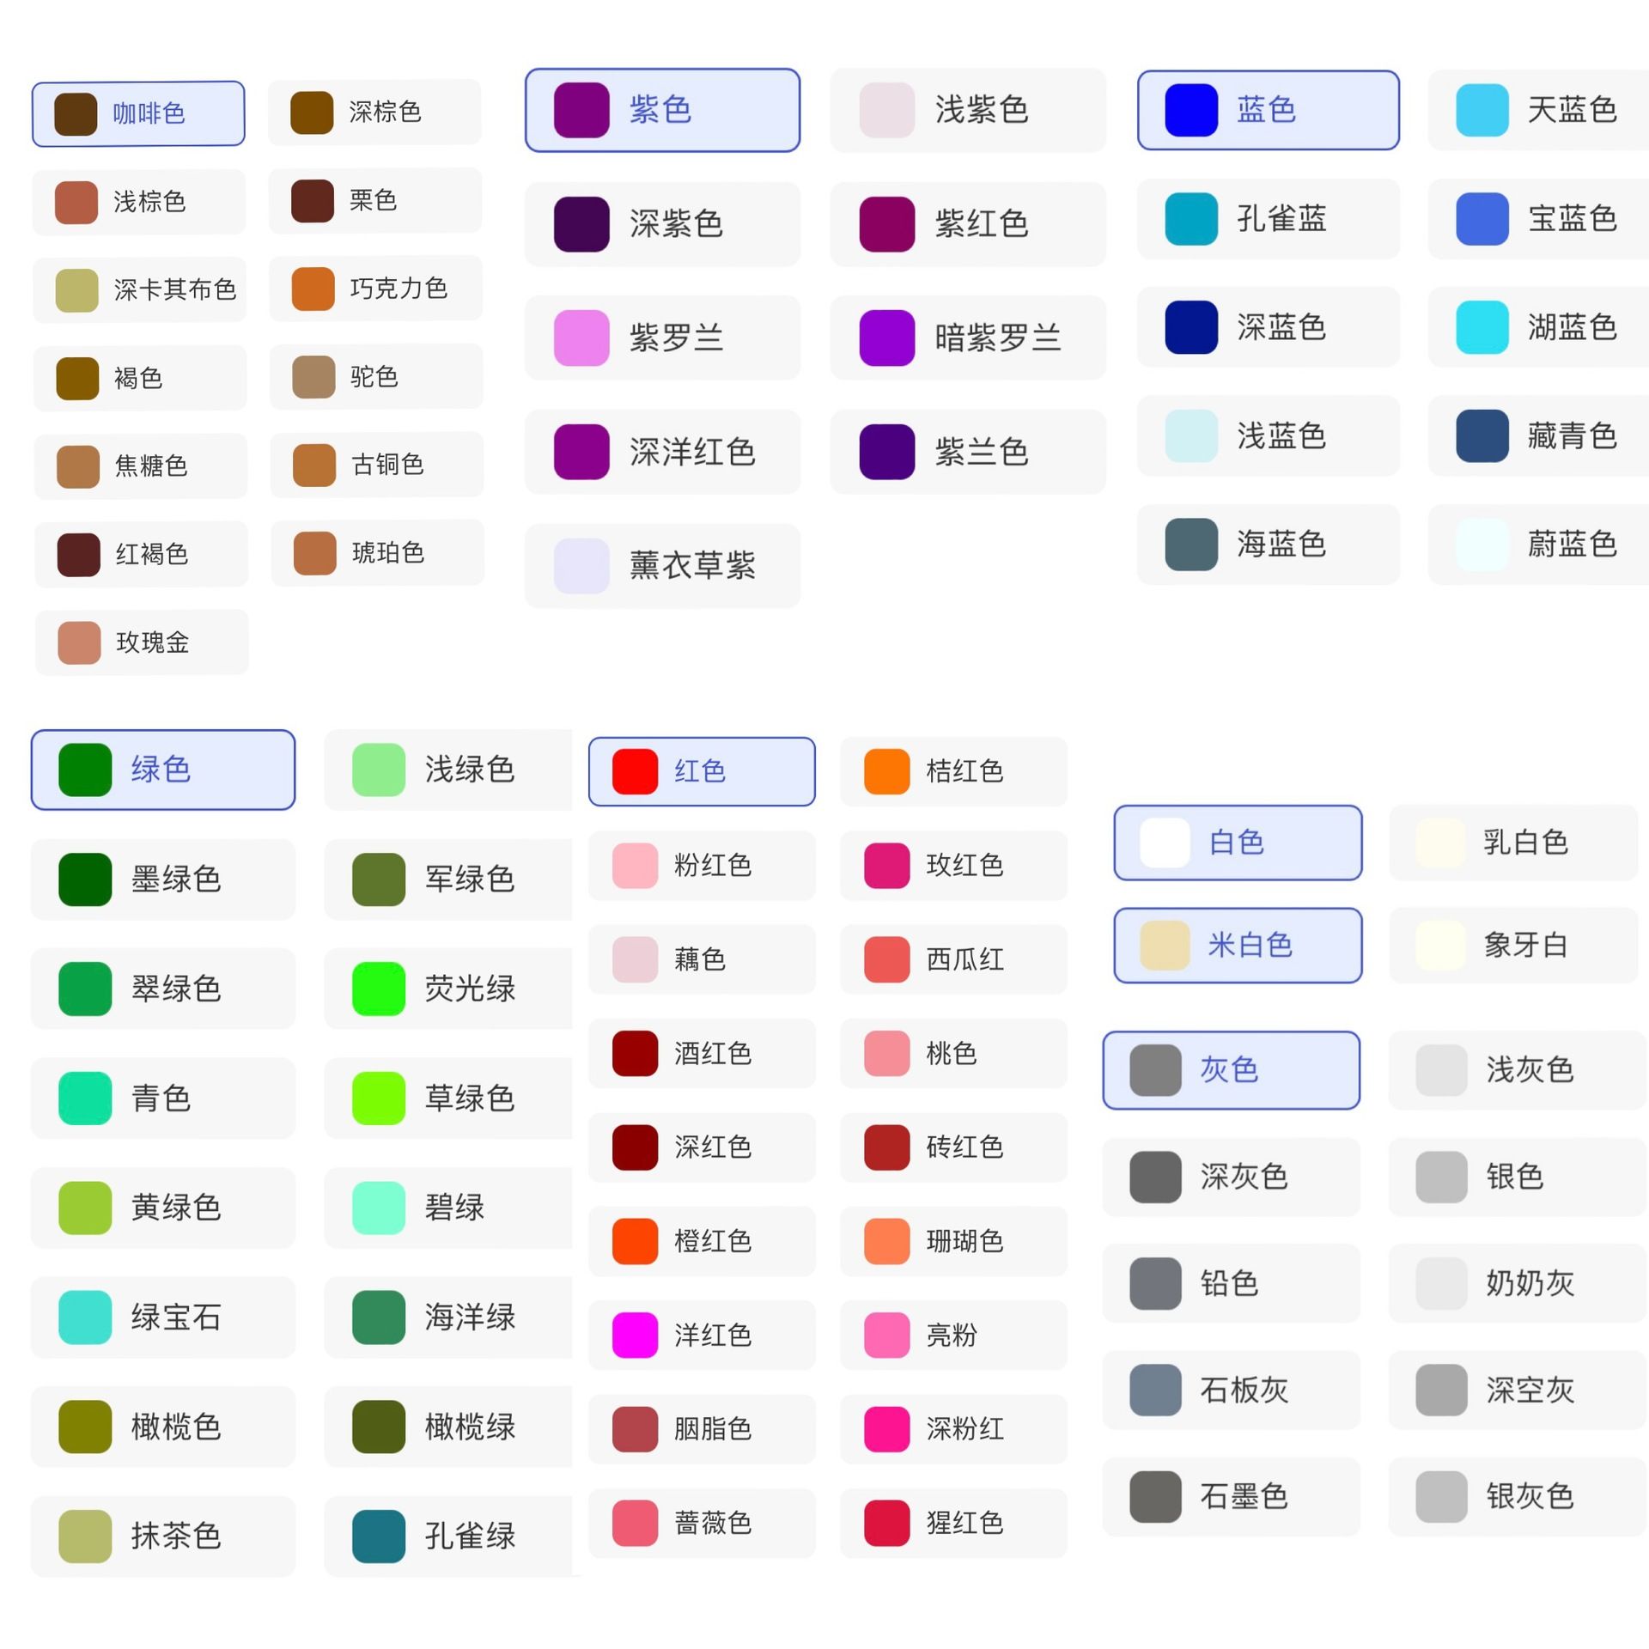Pick the 孔雀蓝 color chip
Image resolution: width=1649 pixels, height=1649 pixels.
coord(1268,219)
